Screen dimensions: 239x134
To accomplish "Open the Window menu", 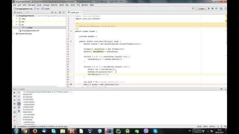I will pos(85,5).
